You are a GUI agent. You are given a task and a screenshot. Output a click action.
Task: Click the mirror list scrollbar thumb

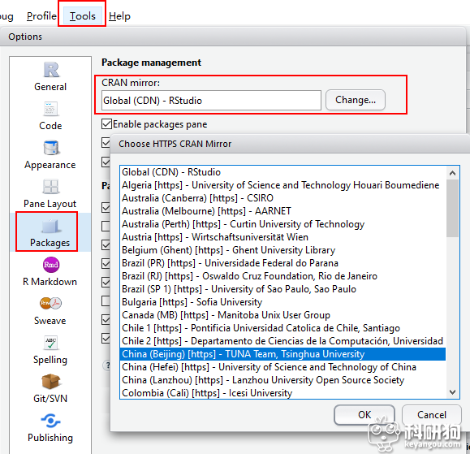point(452,209)
